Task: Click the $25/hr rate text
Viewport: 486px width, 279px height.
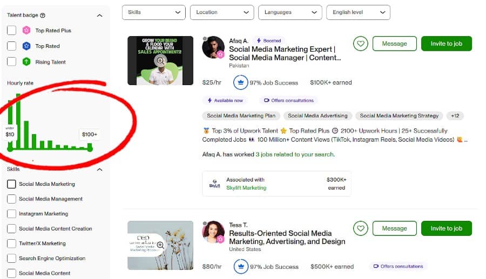Action: click(212, 82)
